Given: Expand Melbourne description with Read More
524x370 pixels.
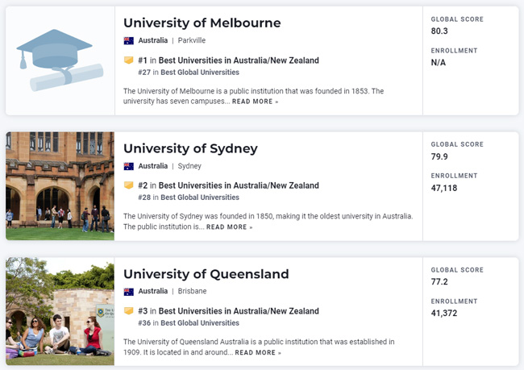Looking at the screenshot, I should coord(255,102).
